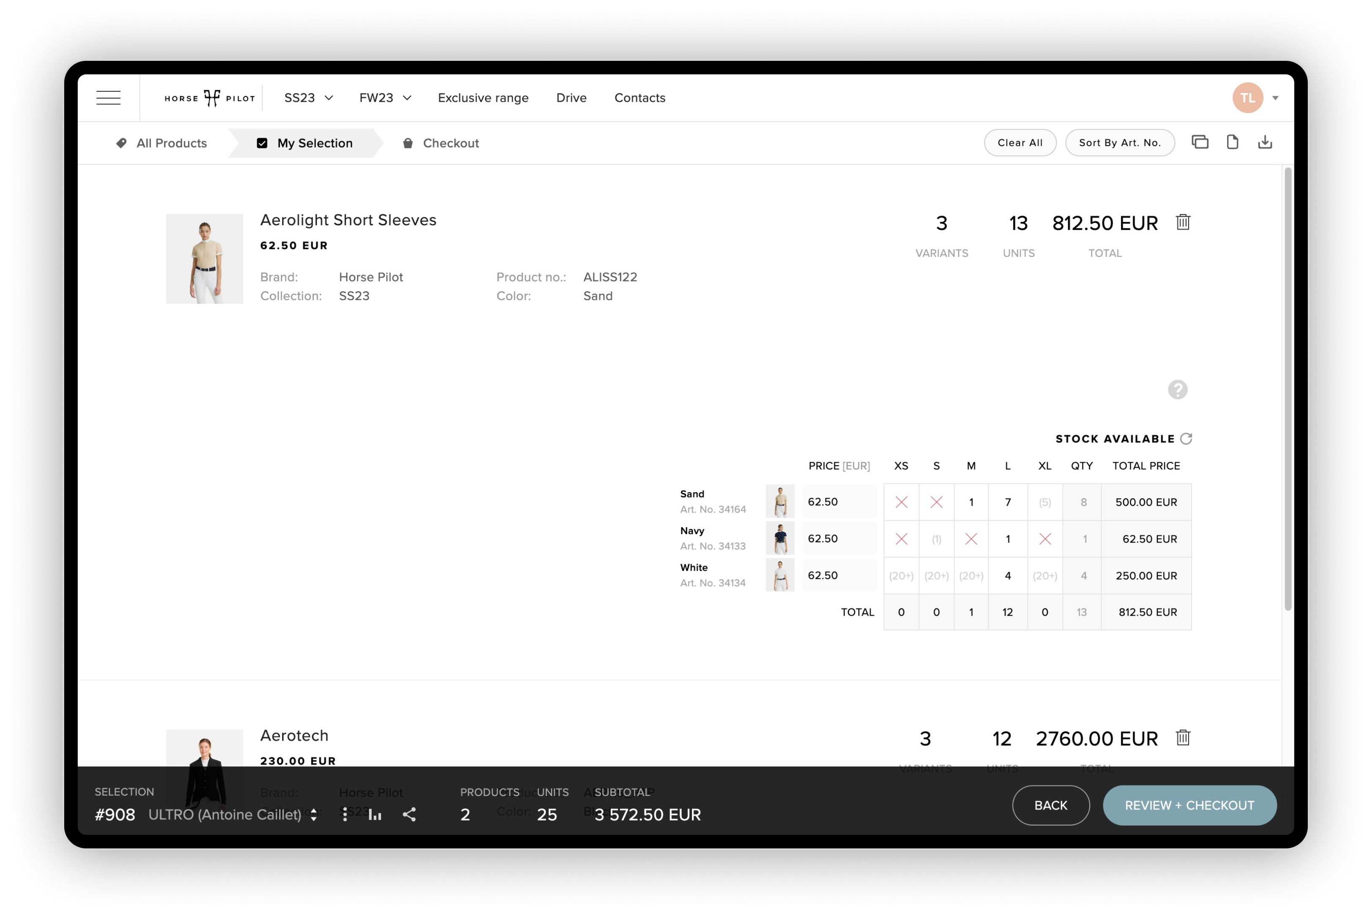Image resolution: width=1372 pixels, height=916 pixels.
Task: Delete Aerolight Short Sleeves product
Action: 1183,222
